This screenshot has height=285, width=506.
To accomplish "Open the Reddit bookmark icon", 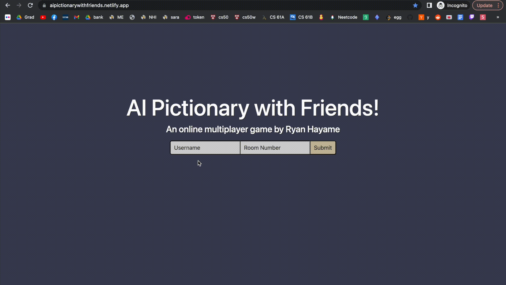I will click(x=438, y=17).
